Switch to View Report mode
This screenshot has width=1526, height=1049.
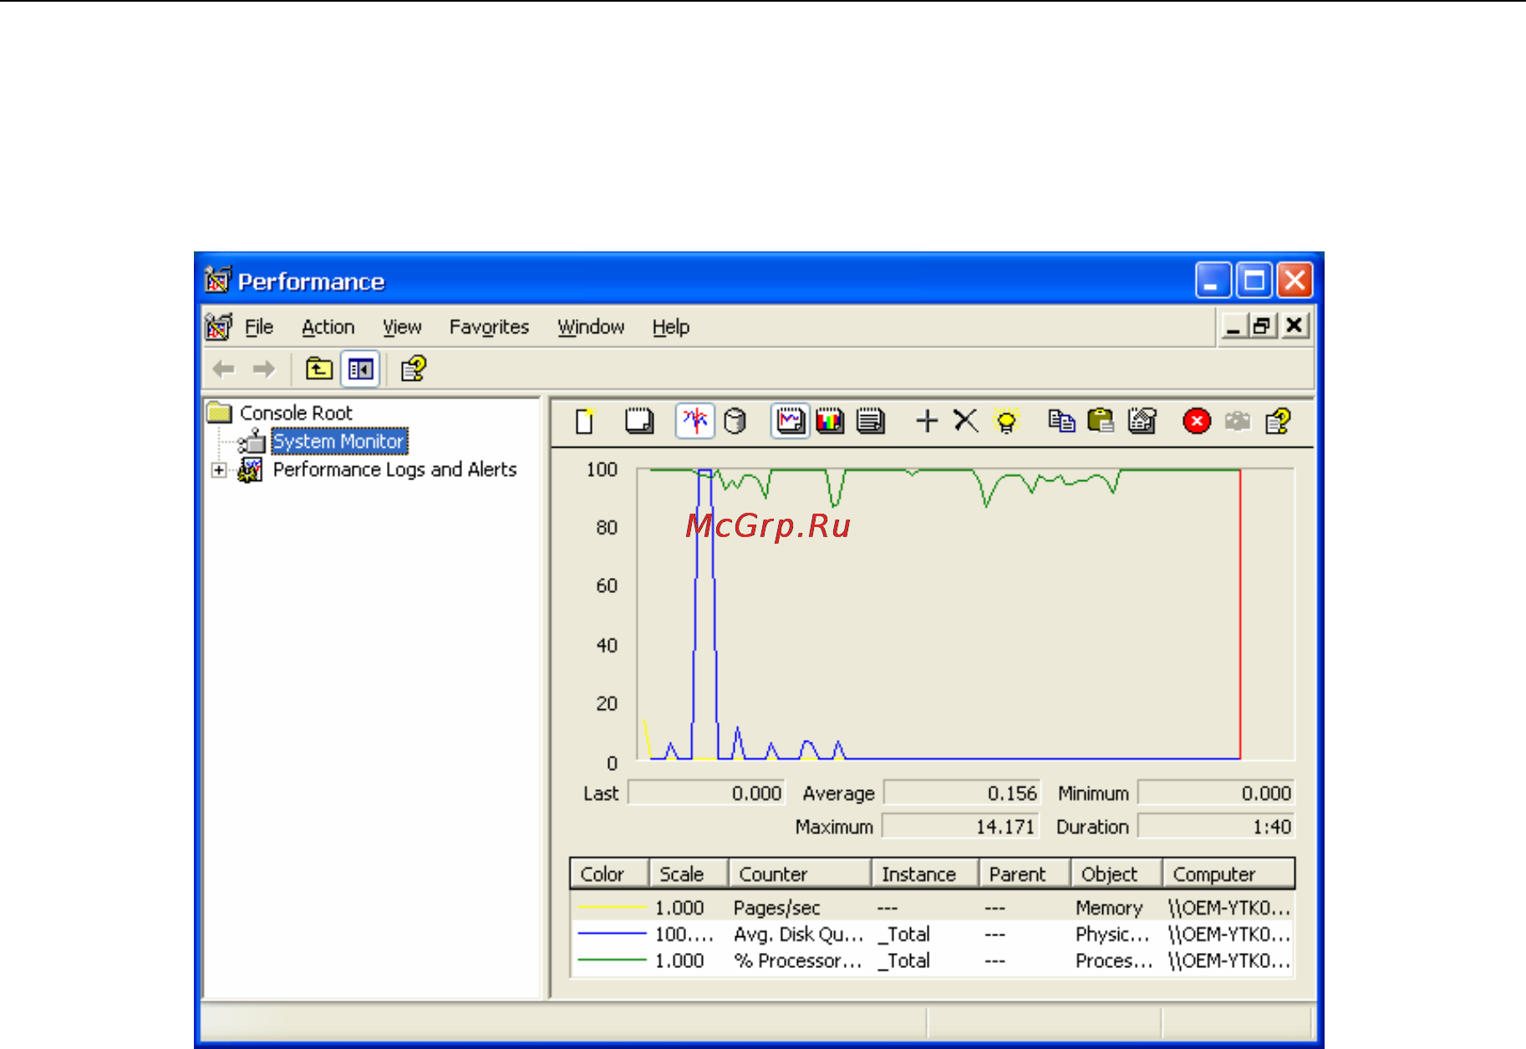click(x=871, y=420)
